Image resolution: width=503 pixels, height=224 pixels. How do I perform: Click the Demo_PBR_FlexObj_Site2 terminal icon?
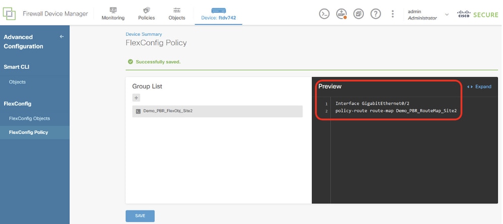click(138, 111)
